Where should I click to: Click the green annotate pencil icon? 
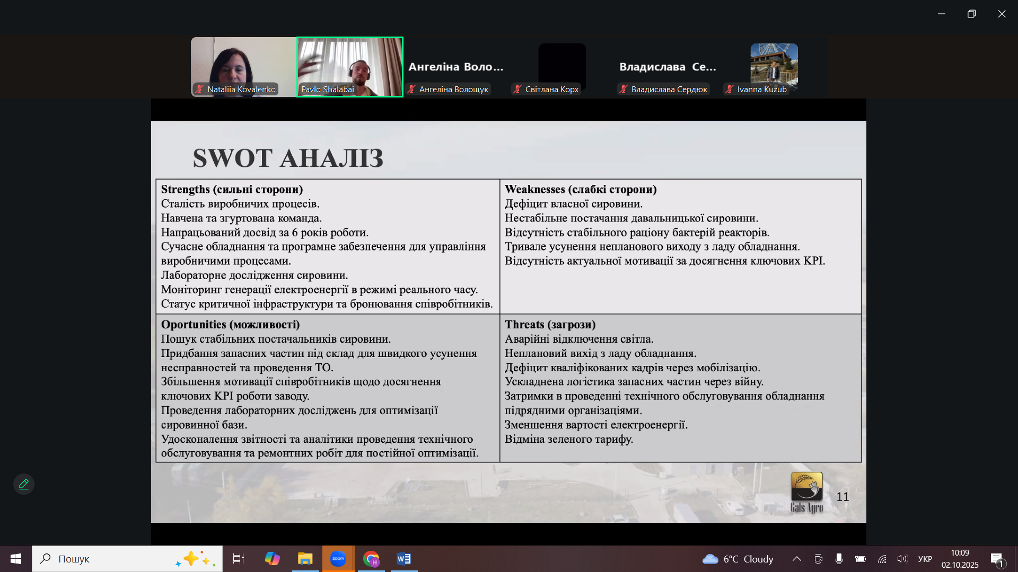tap(24, 484)
